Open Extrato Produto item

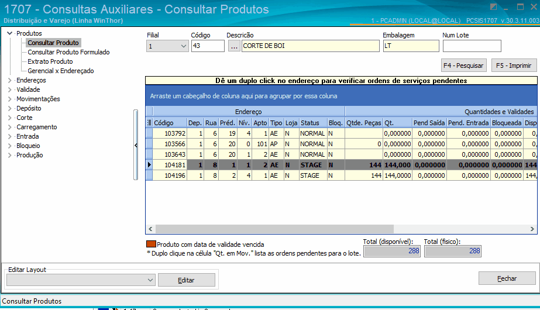[x=50, y=61]
